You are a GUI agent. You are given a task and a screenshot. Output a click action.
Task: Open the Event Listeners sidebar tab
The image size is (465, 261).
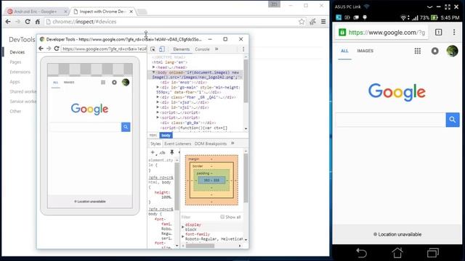coord(177,144)
